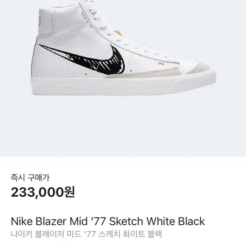Open Nike Blazer Mid '77 Sketch White Black title
Viewport: 246px width, 246px height.
[x=108, y=222]
